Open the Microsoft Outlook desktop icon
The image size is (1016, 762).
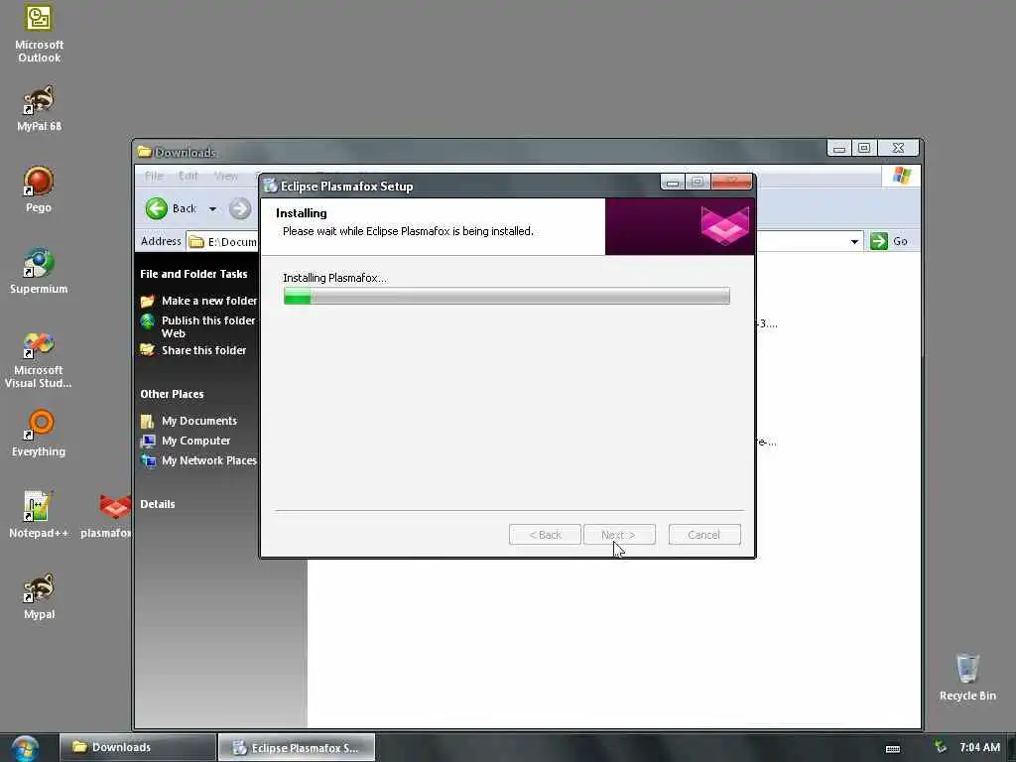[x=39, y=33]
